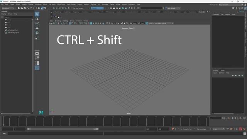Viewport: 247px width, 139px height.
Task: Open the Create menu
Action: pos(12,4)
